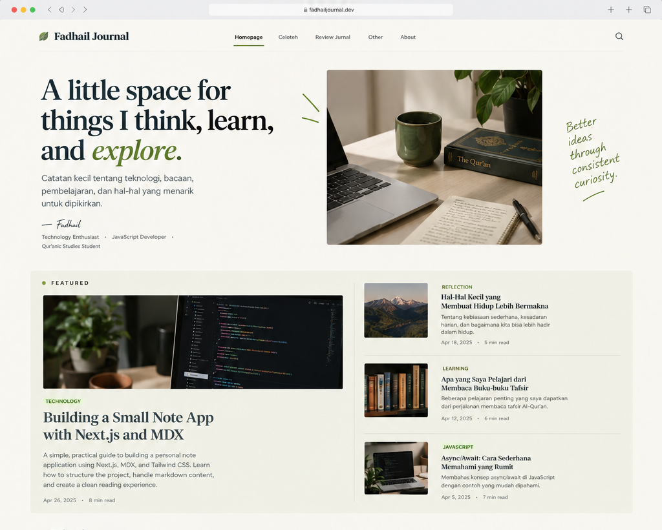
Task: Open the browser tab overview icon
Action: coord(646,10)
